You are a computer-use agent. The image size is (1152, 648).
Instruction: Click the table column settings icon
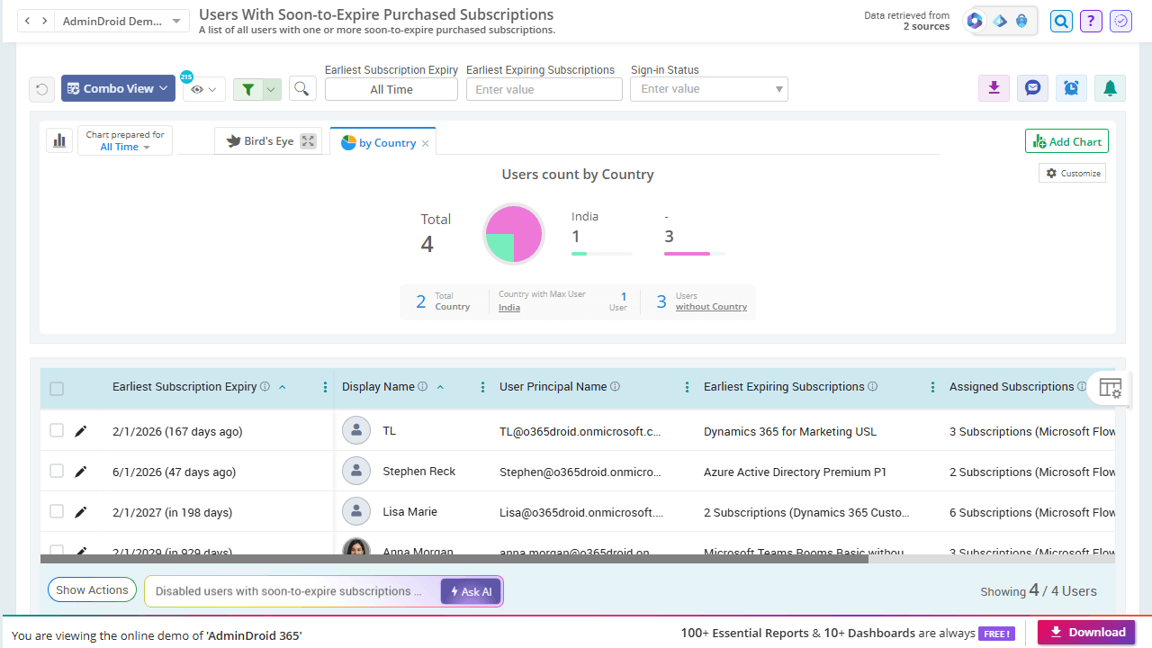point(1110,388)
